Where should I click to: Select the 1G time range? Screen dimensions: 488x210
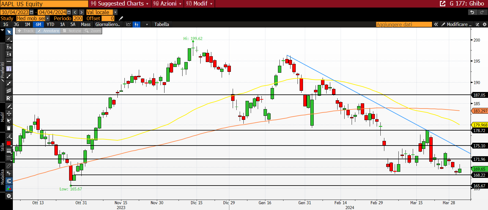(6, 24)
